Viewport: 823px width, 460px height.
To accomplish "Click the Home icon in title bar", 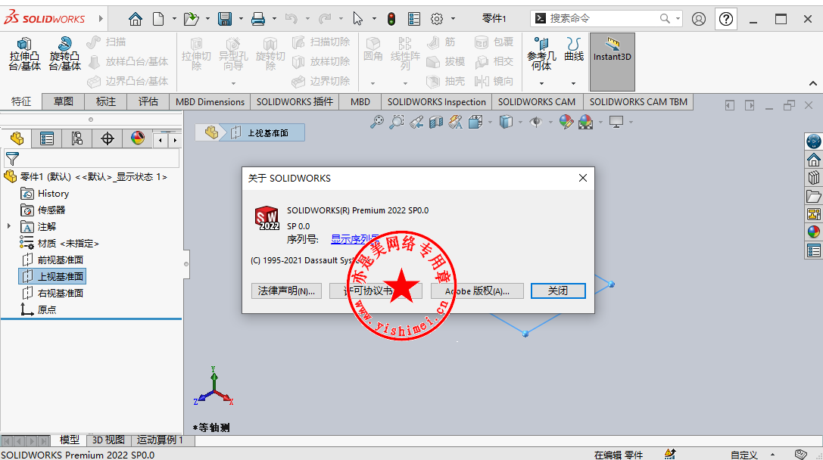I will [136, 19].
